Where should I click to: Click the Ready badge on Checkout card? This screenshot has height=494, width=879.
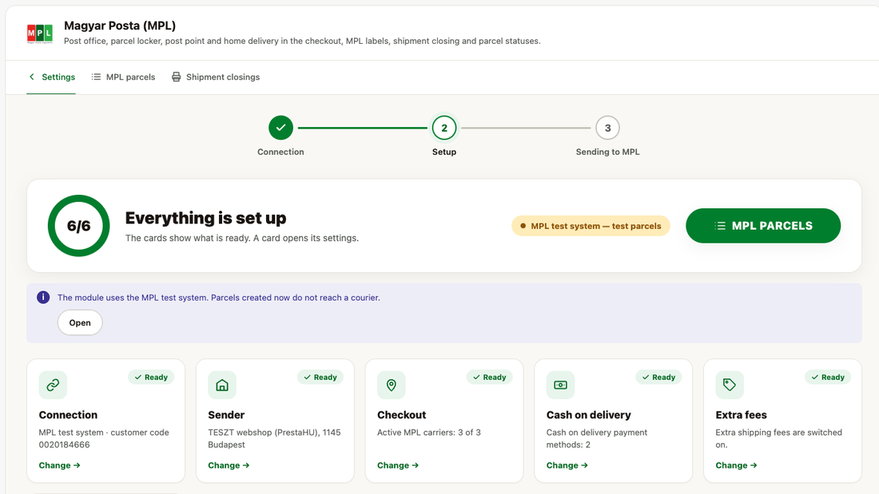coord(489,377)
